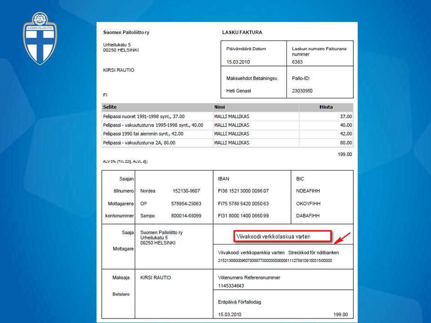Click 'Suomen Palloliitto ry' in the Saaja field
This screenshot has height=323, width=431.
pos(161,233)
